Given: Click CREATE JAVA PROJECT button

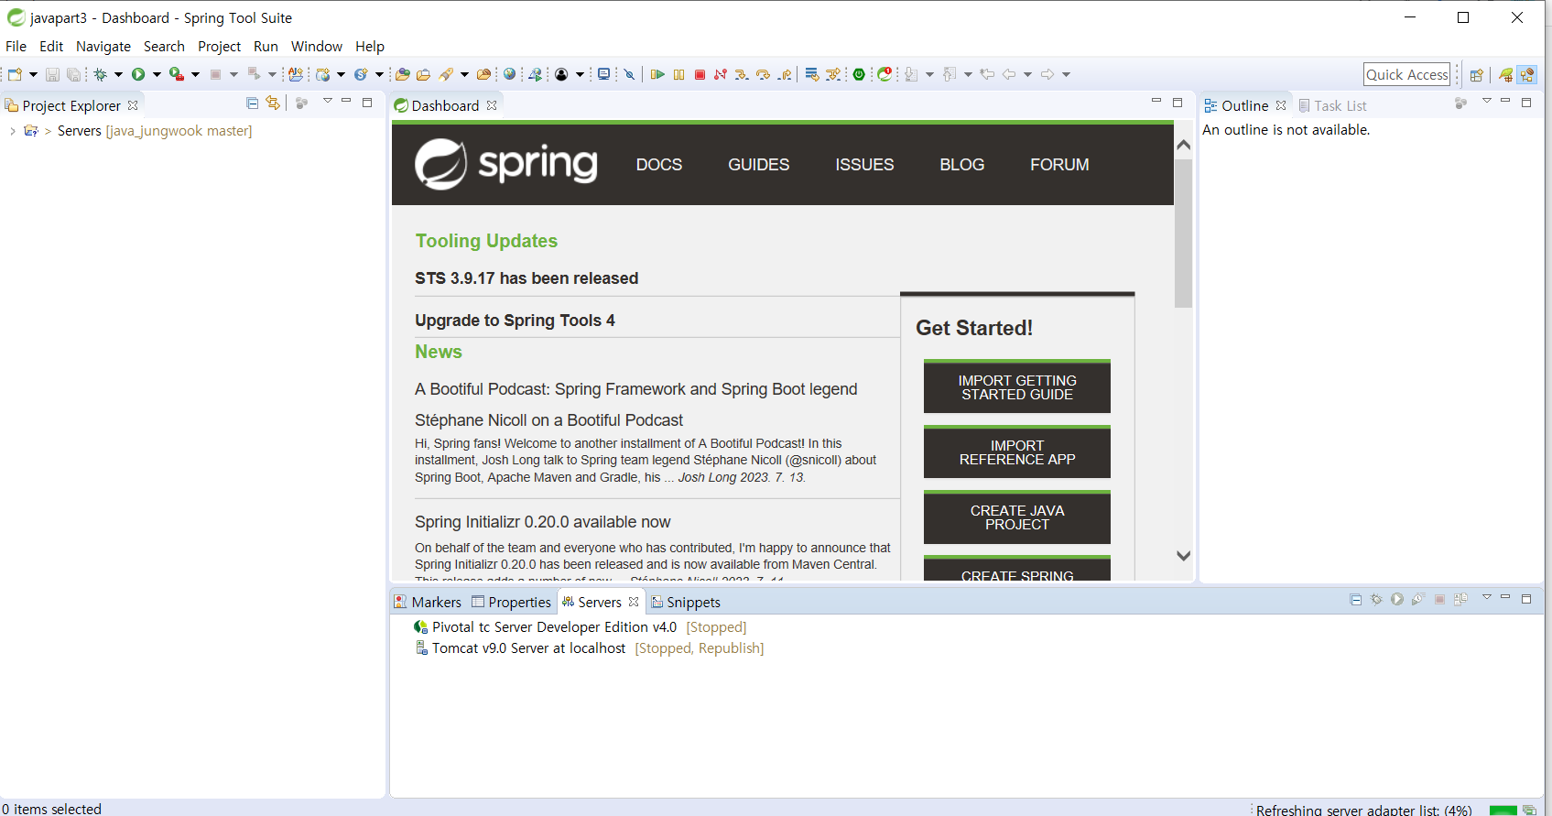Looking at the screenshot, I should [1017, 517].
